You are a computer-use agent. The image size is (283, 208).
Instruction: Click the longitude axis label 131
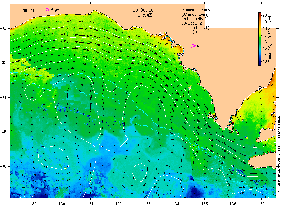[90, 204]
